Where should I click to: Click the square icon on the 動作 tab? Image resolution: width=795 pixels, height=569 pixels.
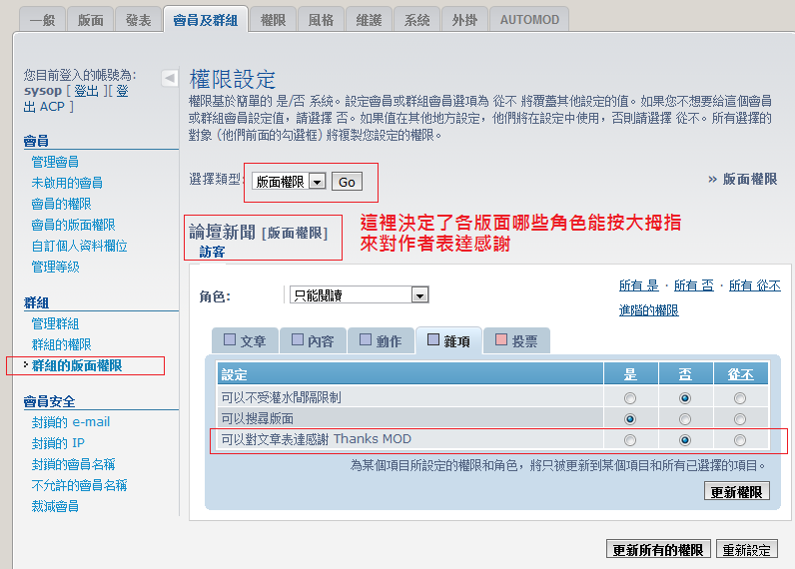(x=365, y=340)
